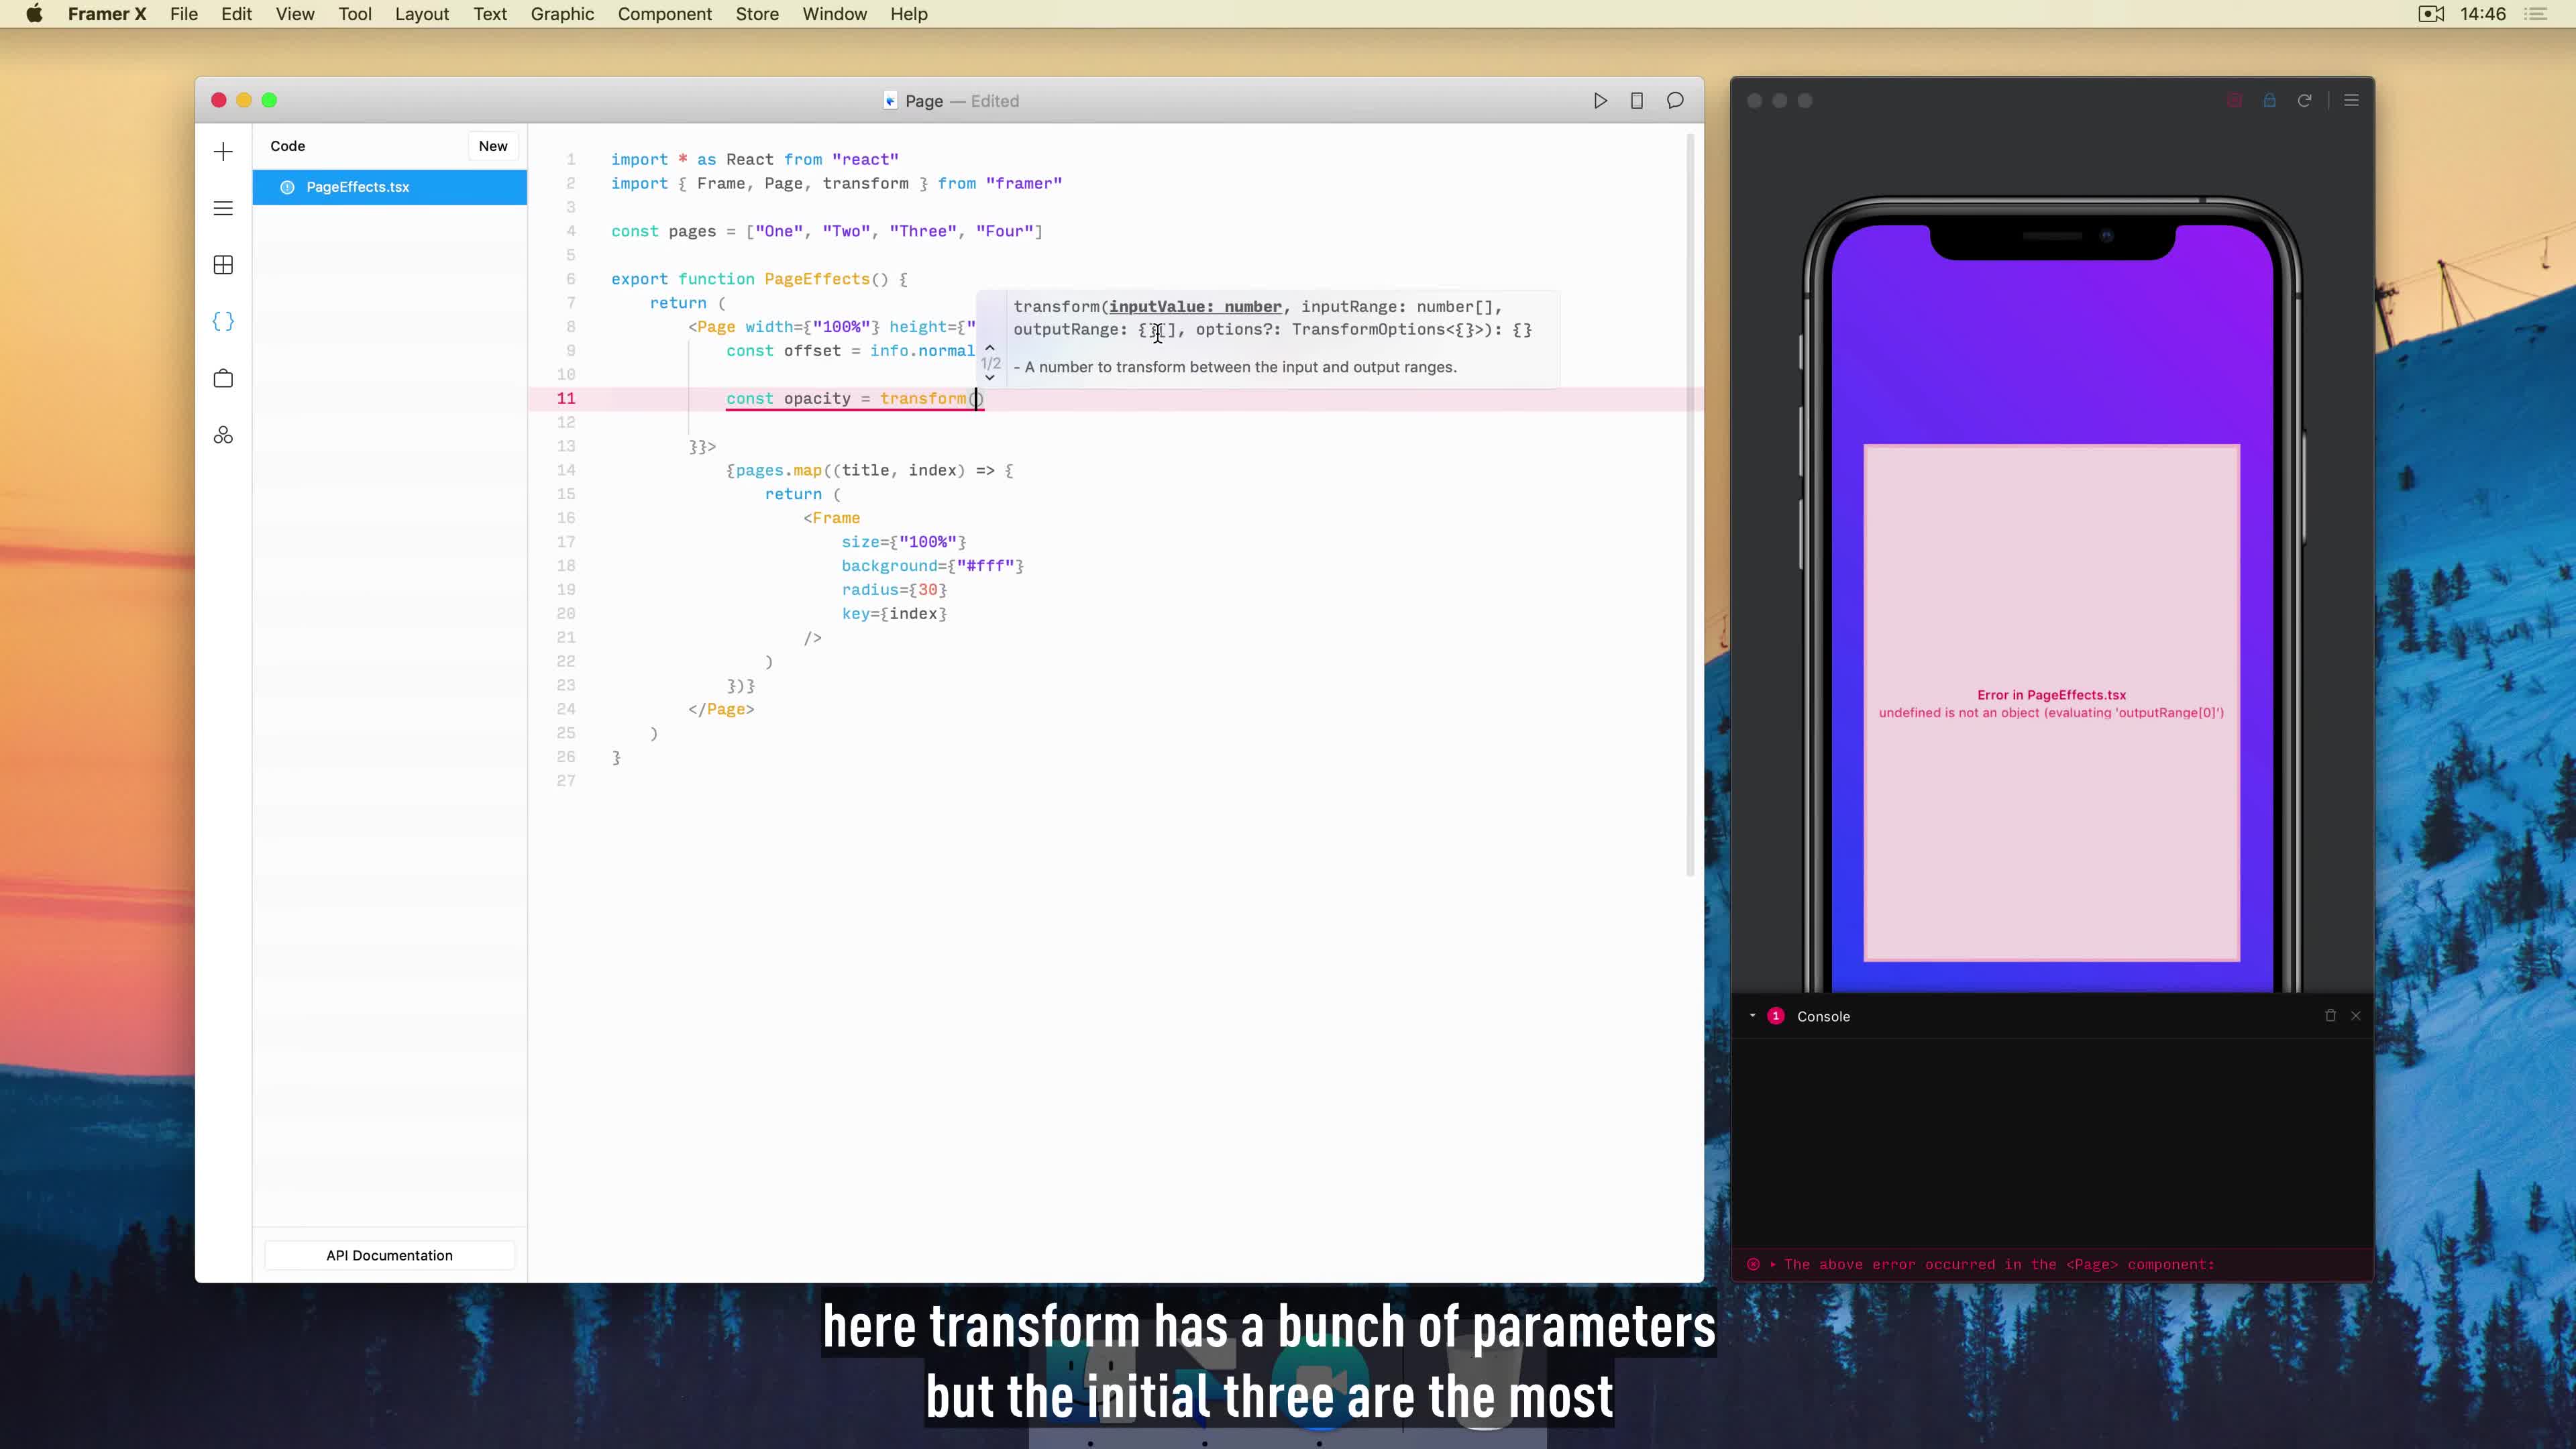This screenshot has height=1449, width=2576.
Task: Open the Help menu
Action: click(909, 14)
